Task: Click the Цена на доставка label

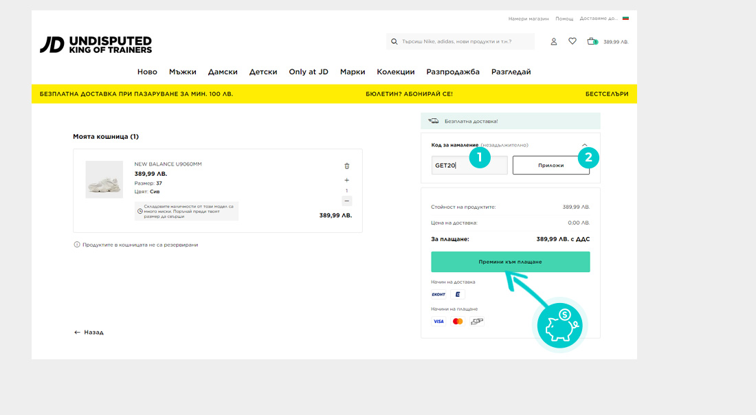Action: pos(454,223)
